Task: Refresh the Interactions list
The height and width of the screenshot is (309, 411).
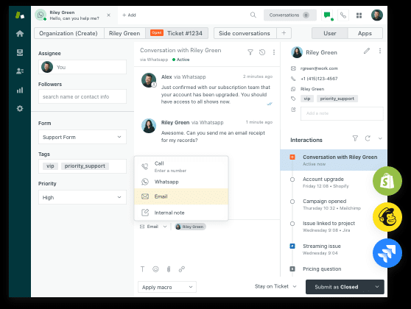Action: click(368, 138)
